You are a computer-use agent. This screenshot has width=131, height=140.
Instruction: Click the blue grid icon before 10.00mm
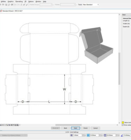[x=88, y=135]
